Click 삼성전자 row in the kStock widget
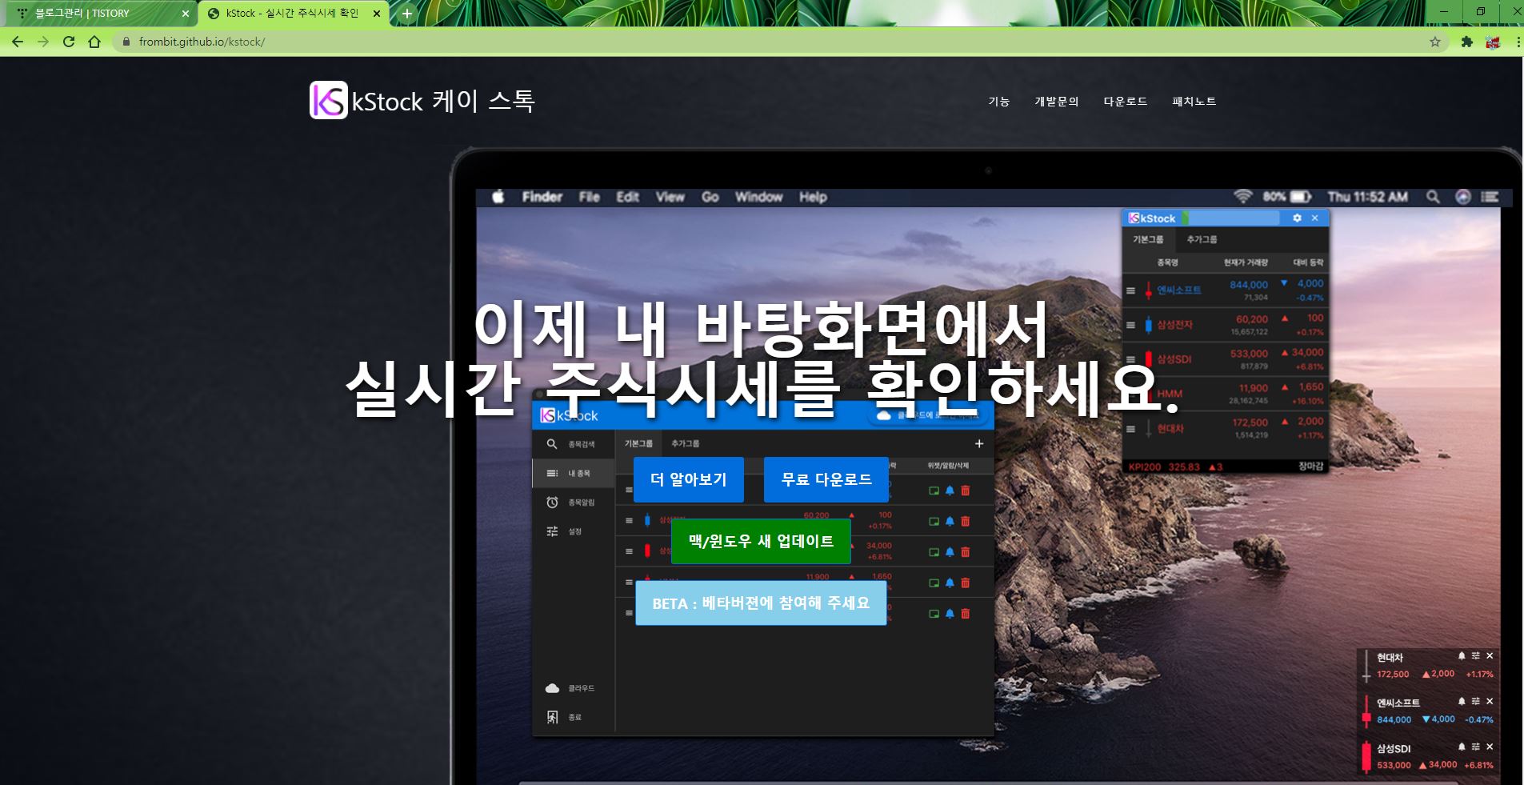The width and height of the screenshot is (1524, 785). click(1226, 325)
